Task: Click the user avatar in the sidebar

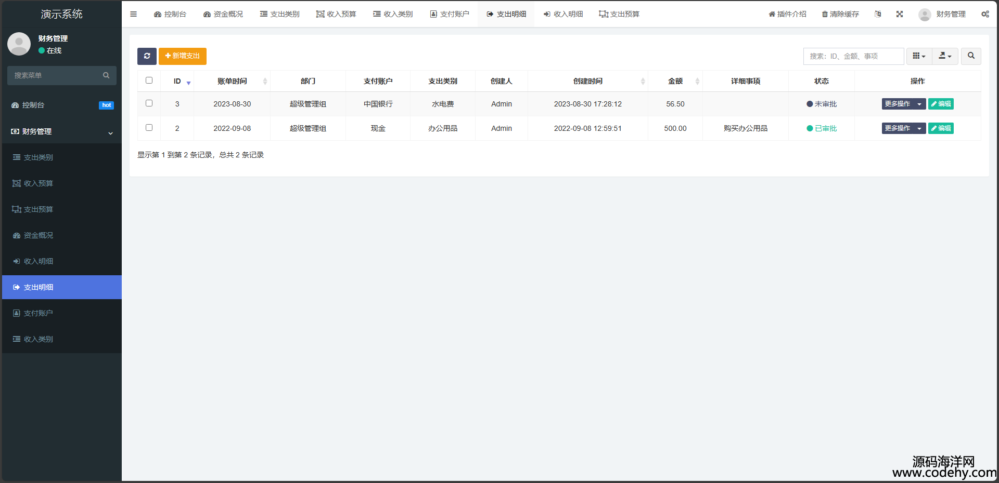Action: [x=19, y=44]
